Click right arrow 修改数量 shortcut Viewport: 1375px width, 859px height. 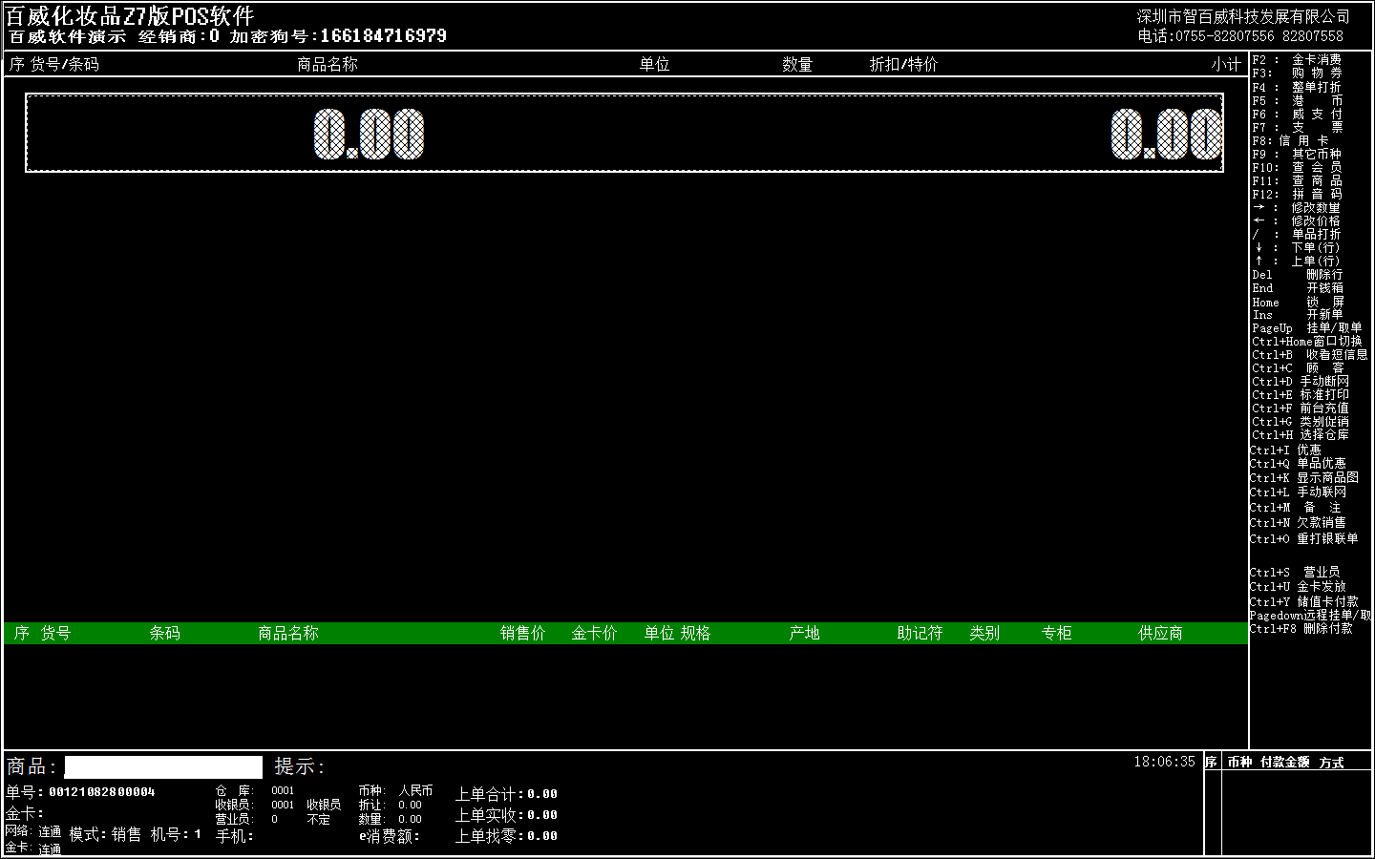click(x=1297, y=207)
